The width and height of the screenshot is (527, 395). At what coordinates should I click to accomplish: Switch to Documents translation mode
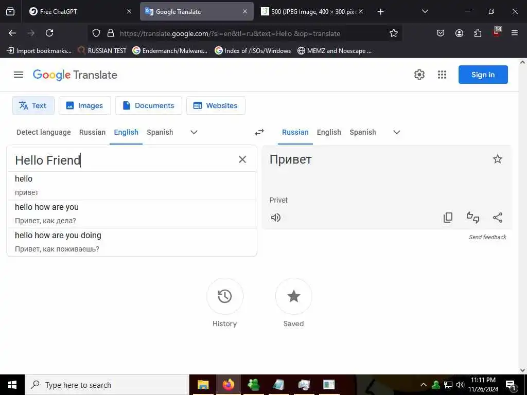click(149, 105)
